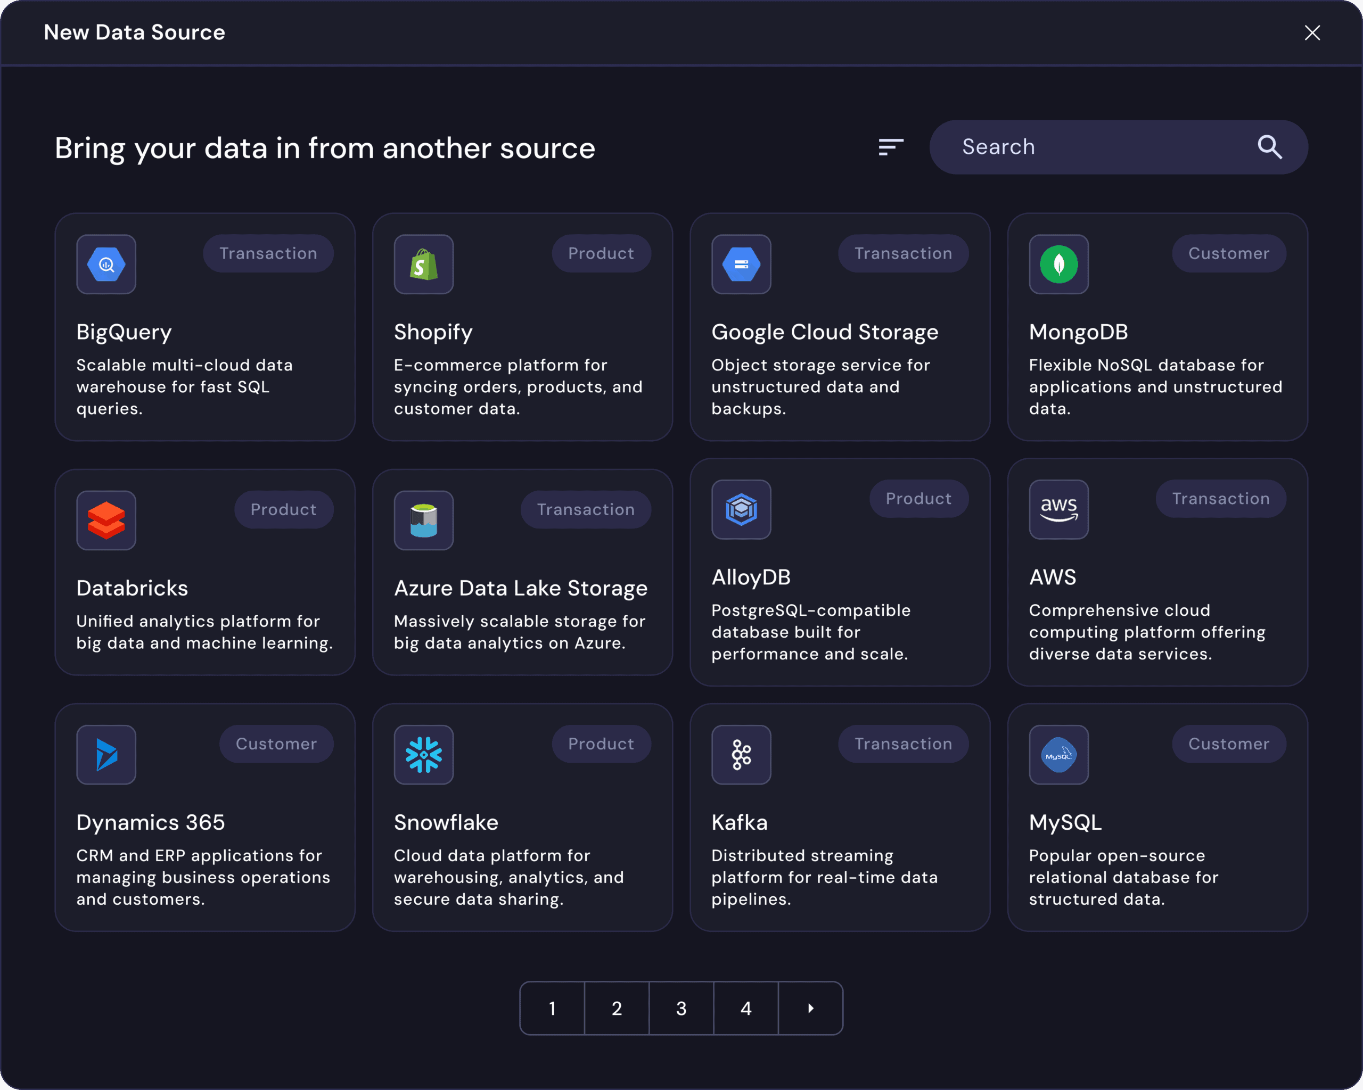Viewport: 1363px width, 1090px height.
Task: Select the Dynamics 365 icon
Action: click(106, 755)
